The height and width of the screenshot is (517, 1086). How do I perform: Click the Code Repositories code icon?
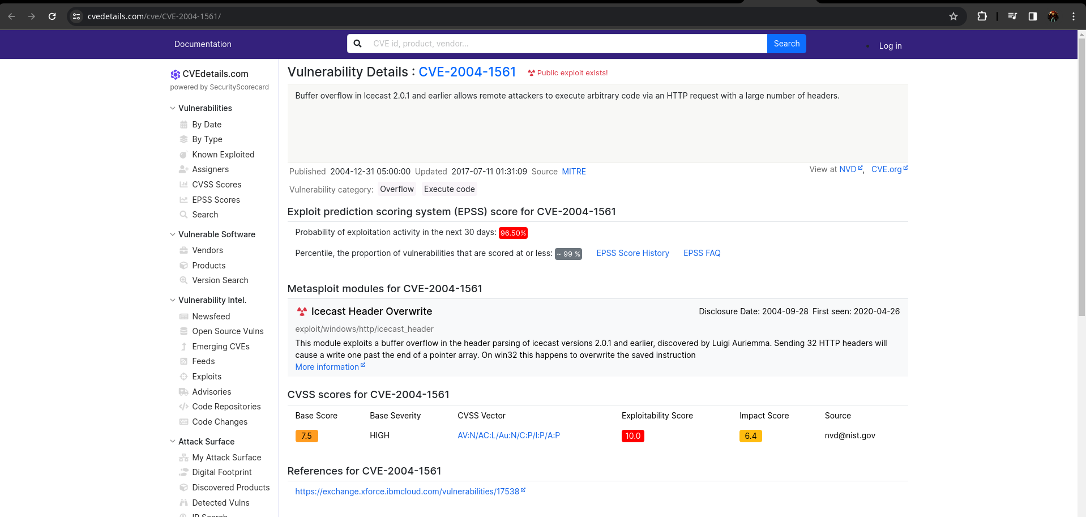pos(183,407)
